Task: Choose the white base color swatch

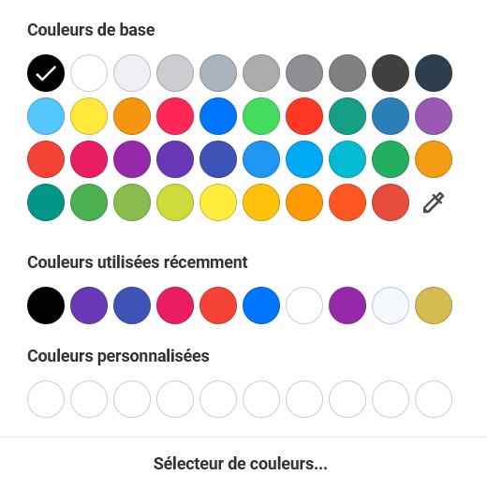Action: pyautogui.click(x=89, y=73)
